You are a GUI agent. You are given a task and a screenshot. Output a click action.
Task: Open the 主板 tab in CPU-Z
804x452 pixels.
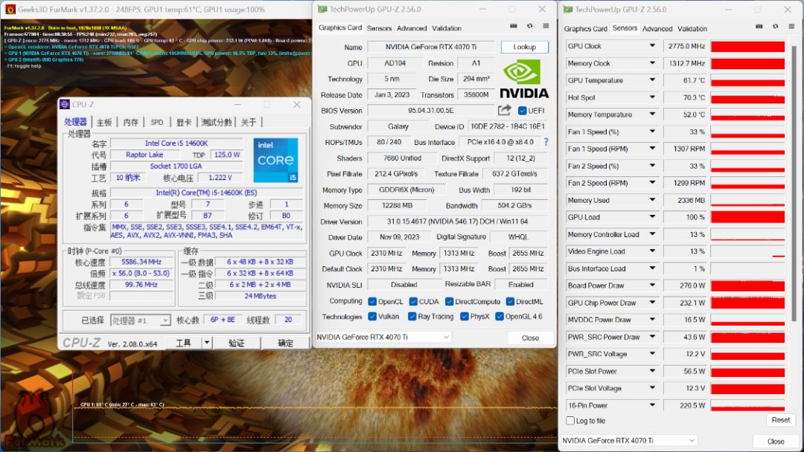[104, 122]
